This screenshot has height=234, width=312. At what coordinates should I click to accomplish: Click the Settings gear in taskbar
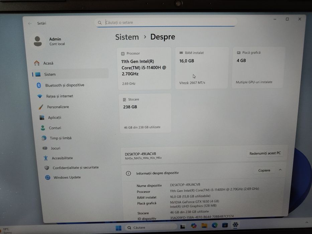235,225
